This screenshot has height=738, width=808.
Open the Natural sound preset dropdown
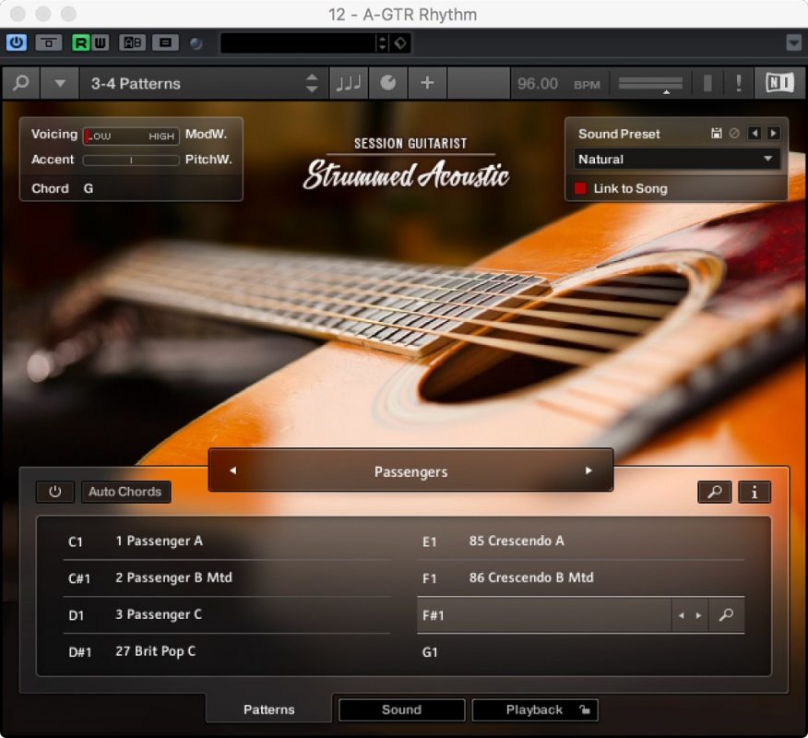676,160
